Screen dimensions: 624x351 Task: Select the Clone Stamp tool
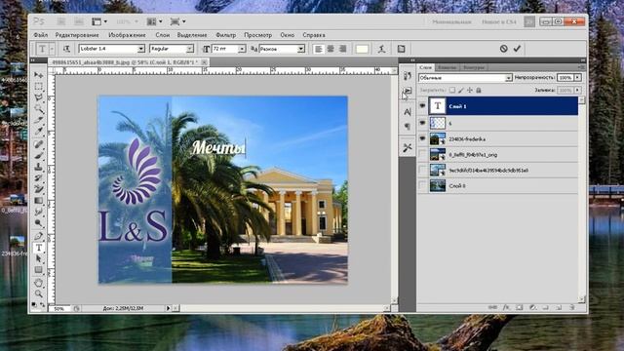(39, 167)
